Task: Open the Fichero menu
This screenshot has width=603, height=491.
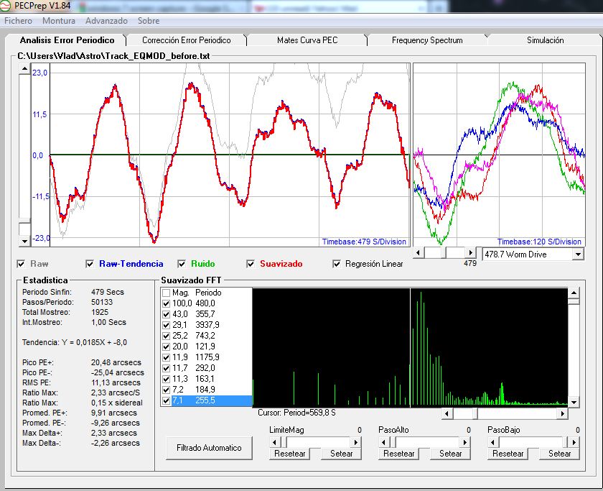Action: click(18, 21)
